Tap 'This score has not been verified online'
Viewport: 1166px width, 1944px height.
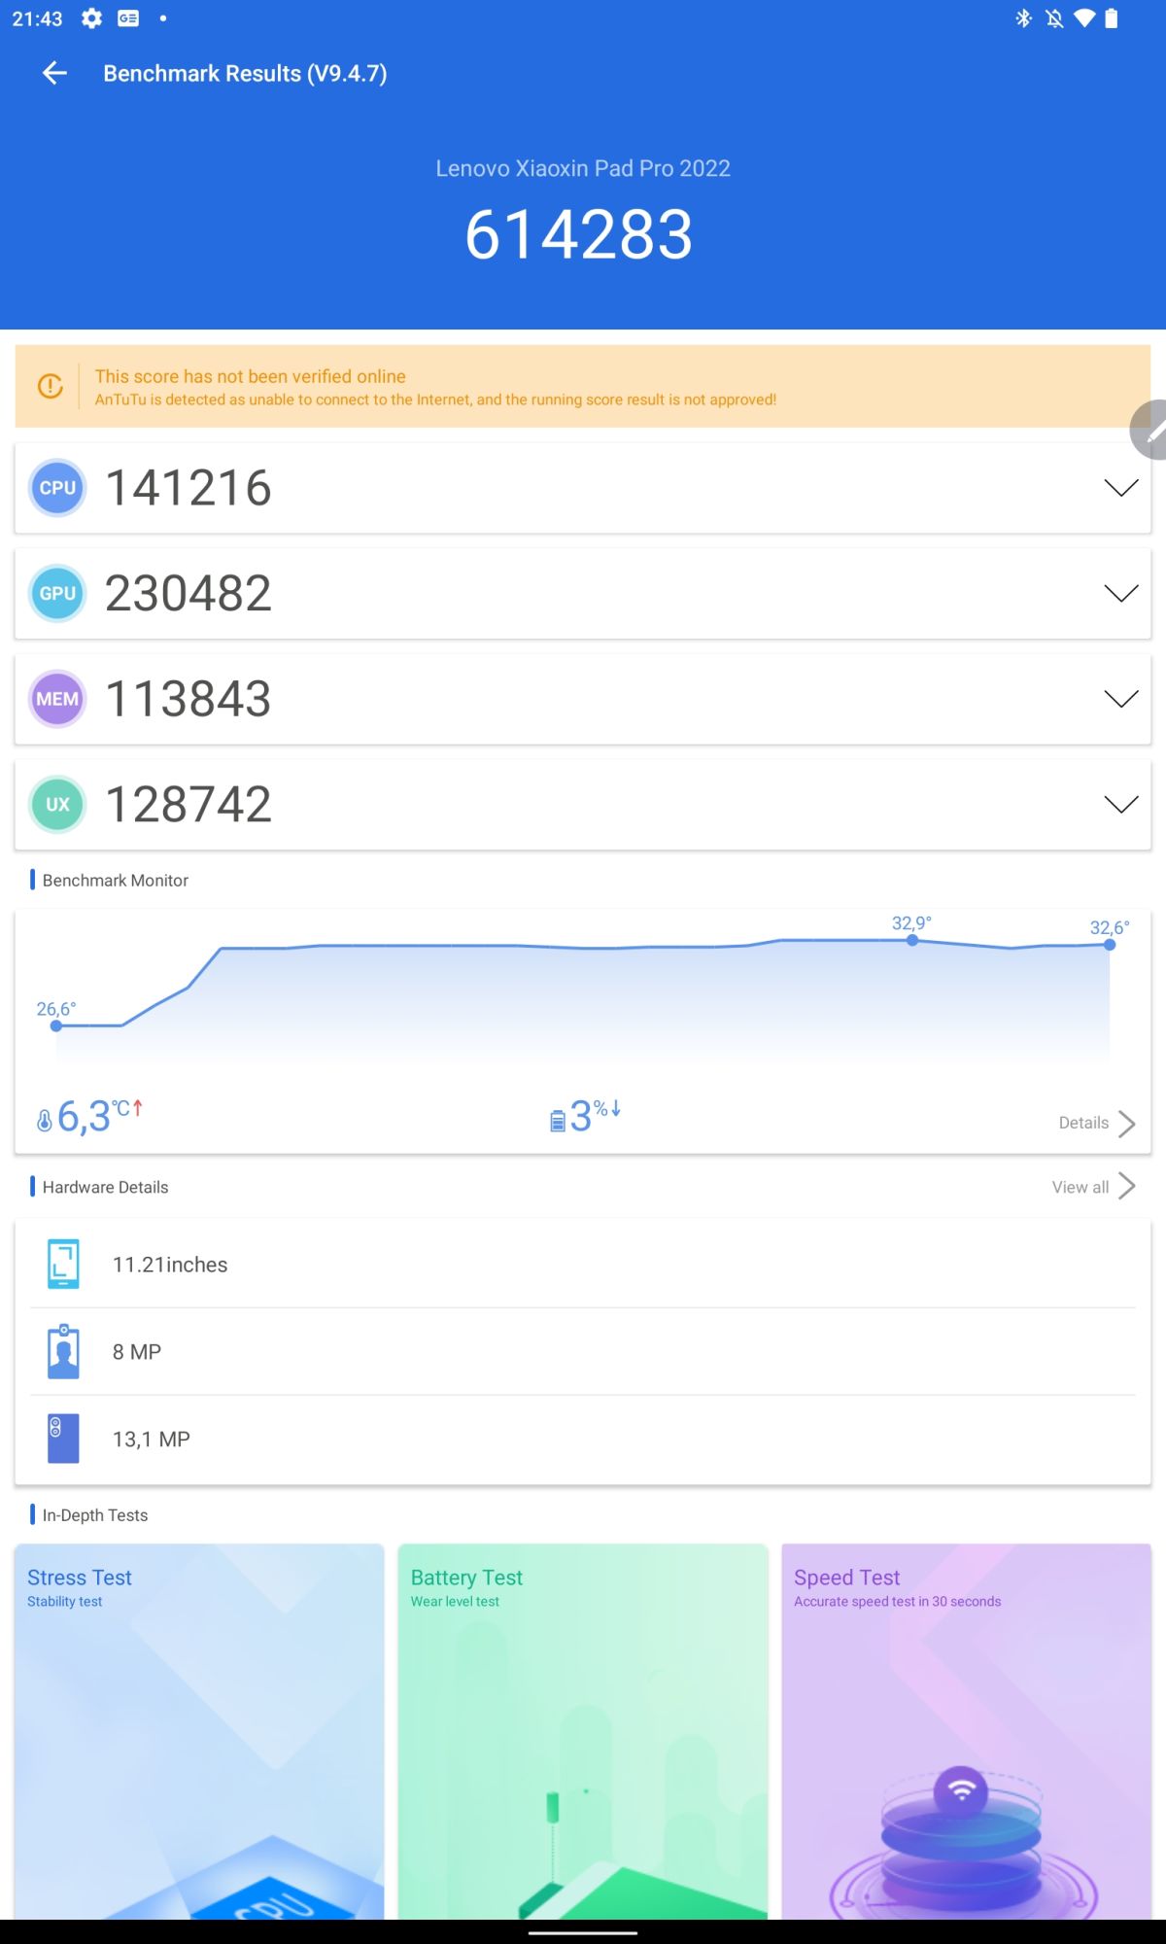251,376
